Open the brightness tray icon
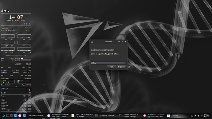 [x=195, y=116]
